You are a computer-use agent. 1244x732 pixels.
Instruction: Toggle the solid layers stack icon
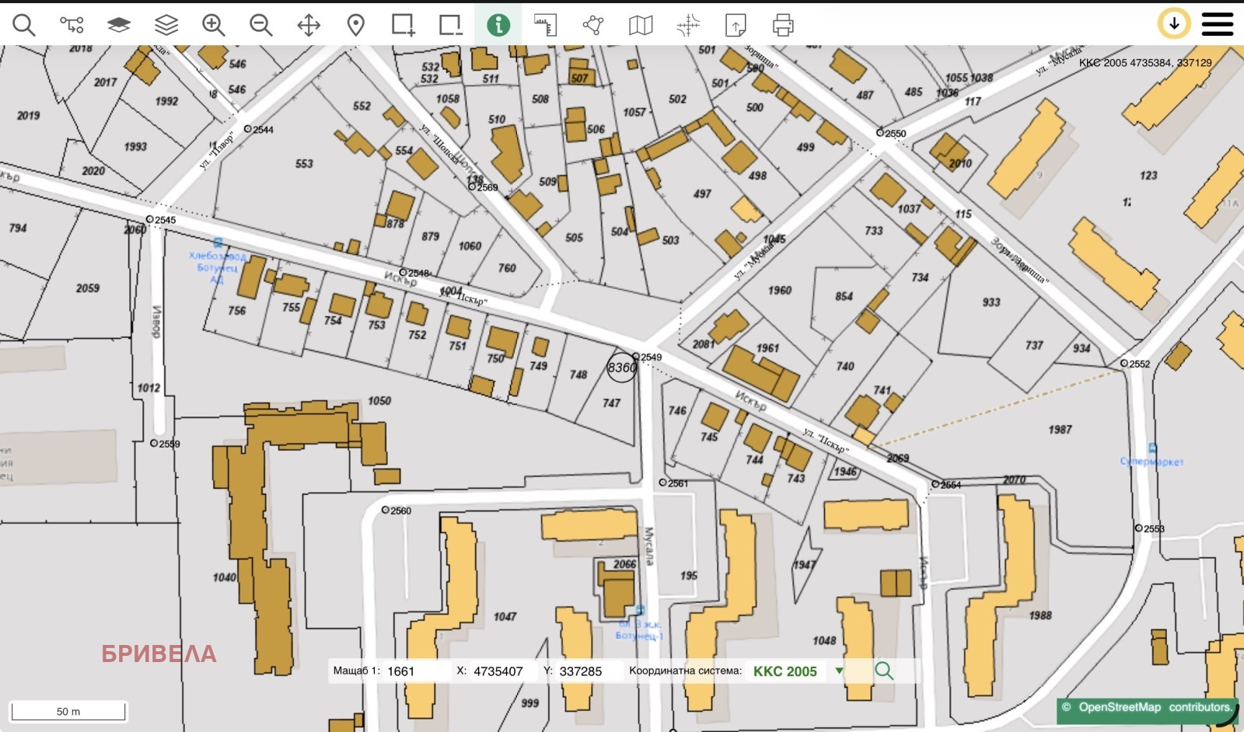coord(118,25)
